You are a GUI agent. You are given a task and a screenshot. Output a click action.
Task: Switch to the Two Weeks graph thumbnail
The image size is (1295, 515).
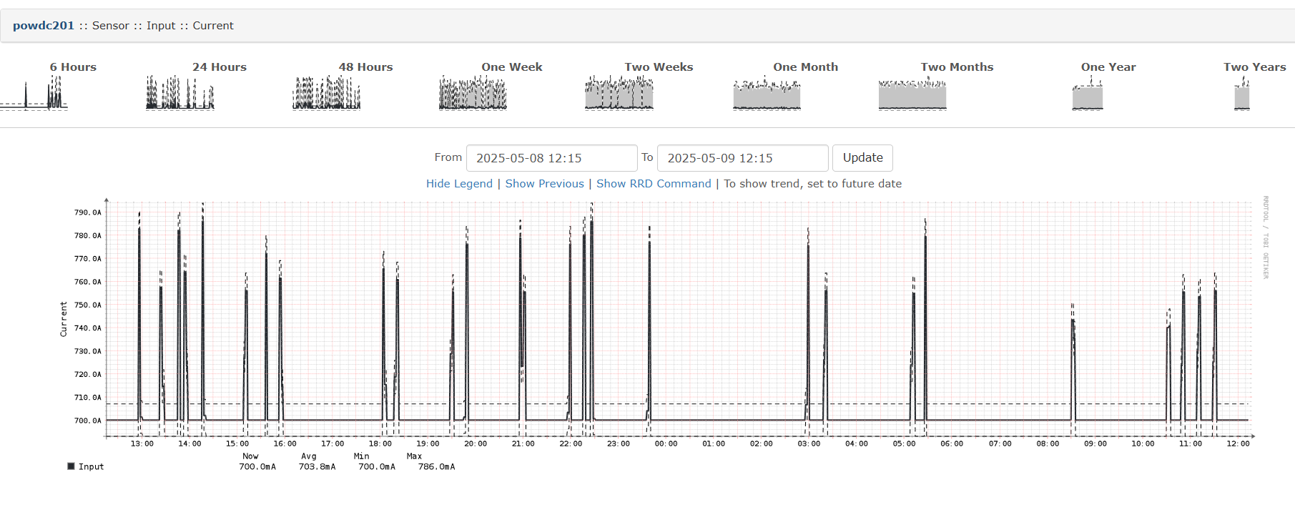click(619, 93)
